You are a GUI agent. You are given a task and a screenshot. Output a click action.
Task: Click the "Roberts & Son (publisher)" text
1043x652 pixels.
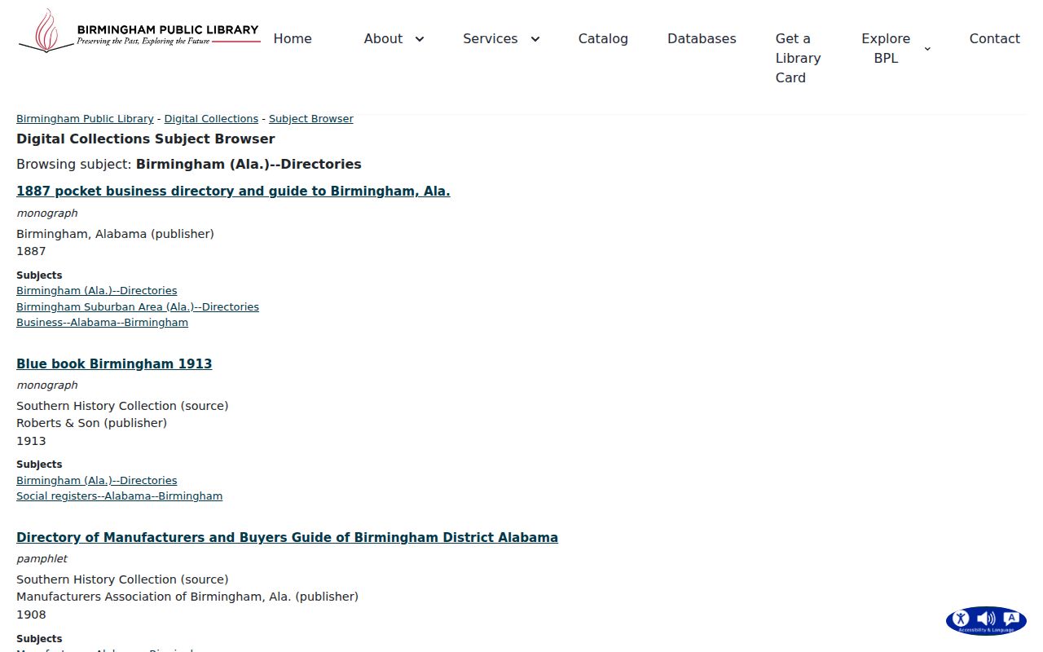click(x=91, y=423)
